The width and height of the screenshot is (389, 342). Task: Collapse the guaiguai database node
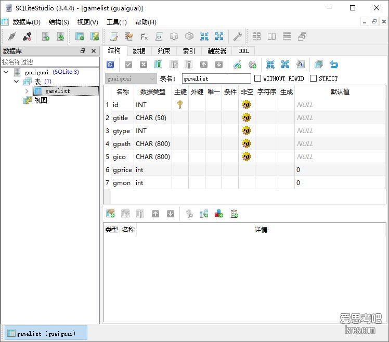(x=6, y=72)
